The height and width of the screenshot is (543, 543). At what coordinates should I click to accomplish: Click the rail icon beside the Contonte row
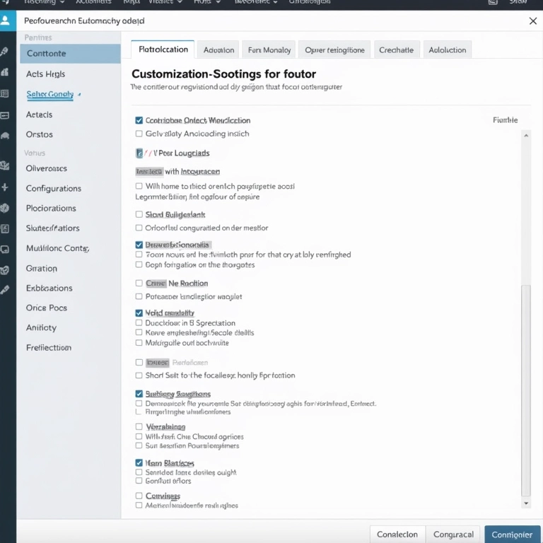(x=4, y=52)
